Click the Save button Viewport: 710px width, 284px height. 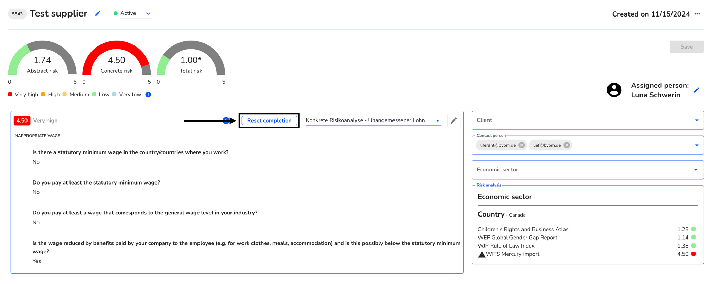687,47
